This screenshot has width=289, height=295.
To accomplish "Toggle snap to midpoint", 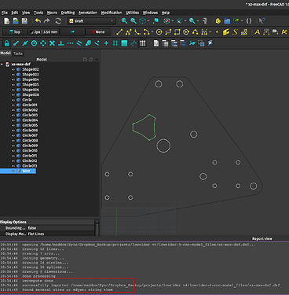I will (x=25, y=43).
